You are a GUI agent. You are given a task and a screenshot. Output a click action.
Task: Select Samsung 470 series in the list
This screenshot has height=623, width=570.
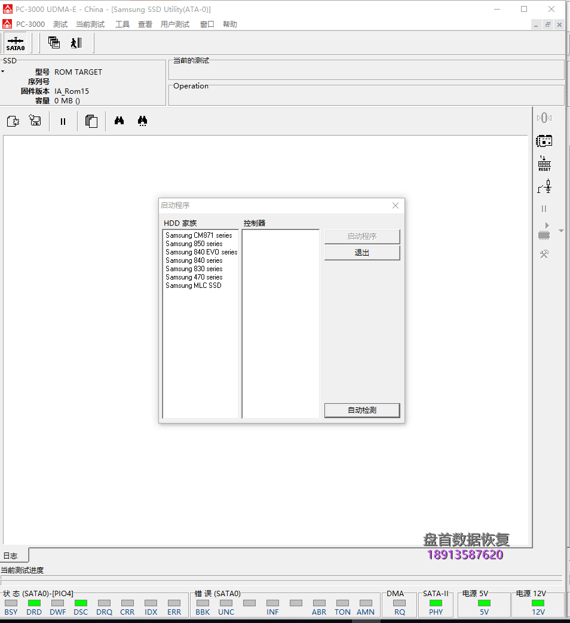click(x=194, y=277)
